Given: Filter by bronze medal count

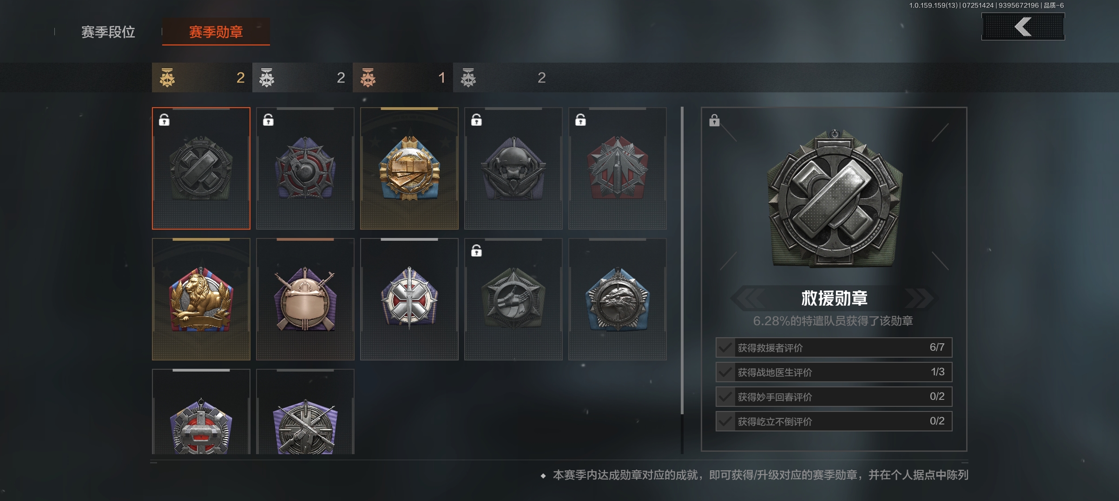Looking at the screenshot, I should point(403,77).
